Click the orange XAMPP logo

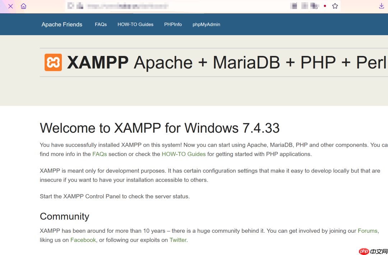53,62
